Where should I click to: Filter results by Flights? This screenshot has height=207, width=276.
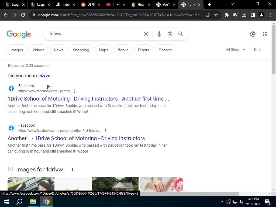(143, 50)
